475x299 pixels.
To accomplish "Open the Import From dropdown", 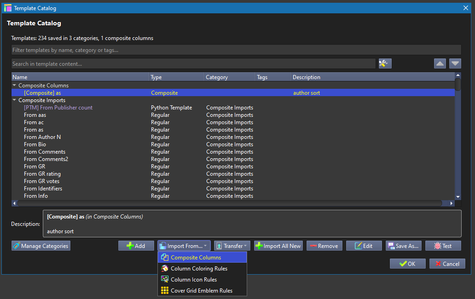I will (184, 246).
